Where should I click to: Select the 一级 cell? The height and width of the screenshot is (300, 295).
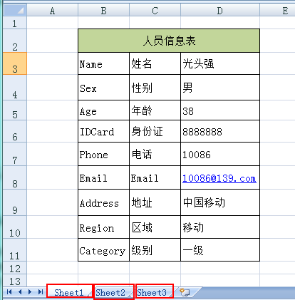pyautogui.click(x=220, y=250)
